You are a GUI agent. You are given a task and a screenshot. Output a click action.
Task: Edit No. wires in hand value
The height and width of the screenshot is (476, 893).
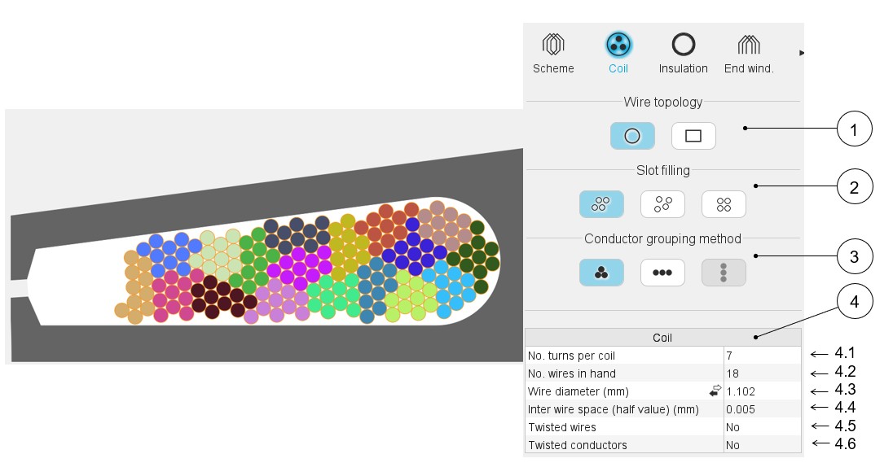[761, 373]
